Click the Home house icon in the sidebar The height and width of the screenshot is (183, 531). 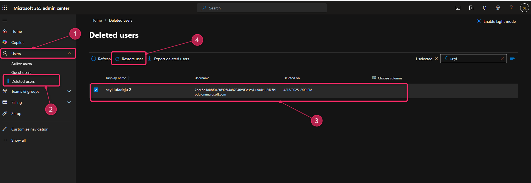(5, 31)
